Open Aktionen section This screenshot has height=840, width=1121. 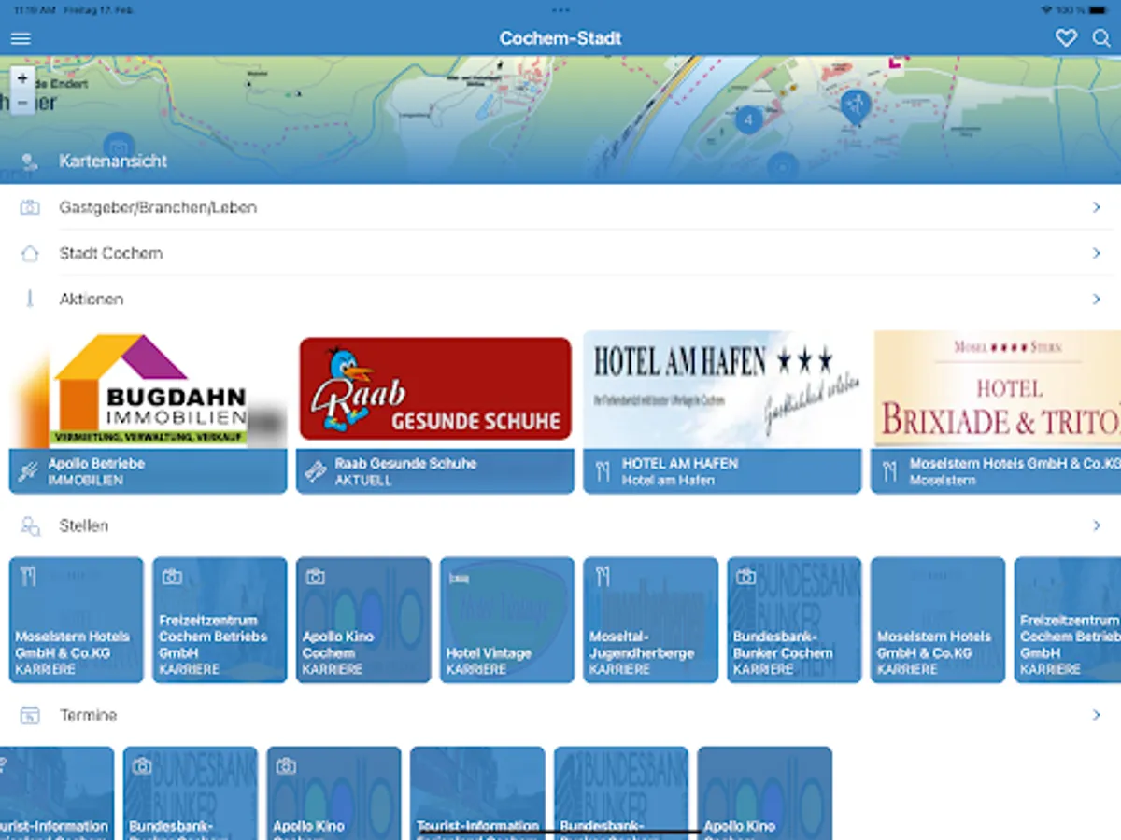tap(560, 299)
